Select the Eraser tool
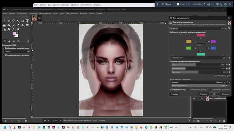Image resolution: width=234 pixels, height=131 pixels. (18, 25)
